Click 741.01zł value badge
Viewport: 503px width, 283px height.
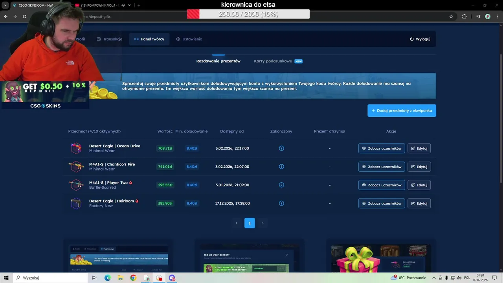(x=165, y=167)
